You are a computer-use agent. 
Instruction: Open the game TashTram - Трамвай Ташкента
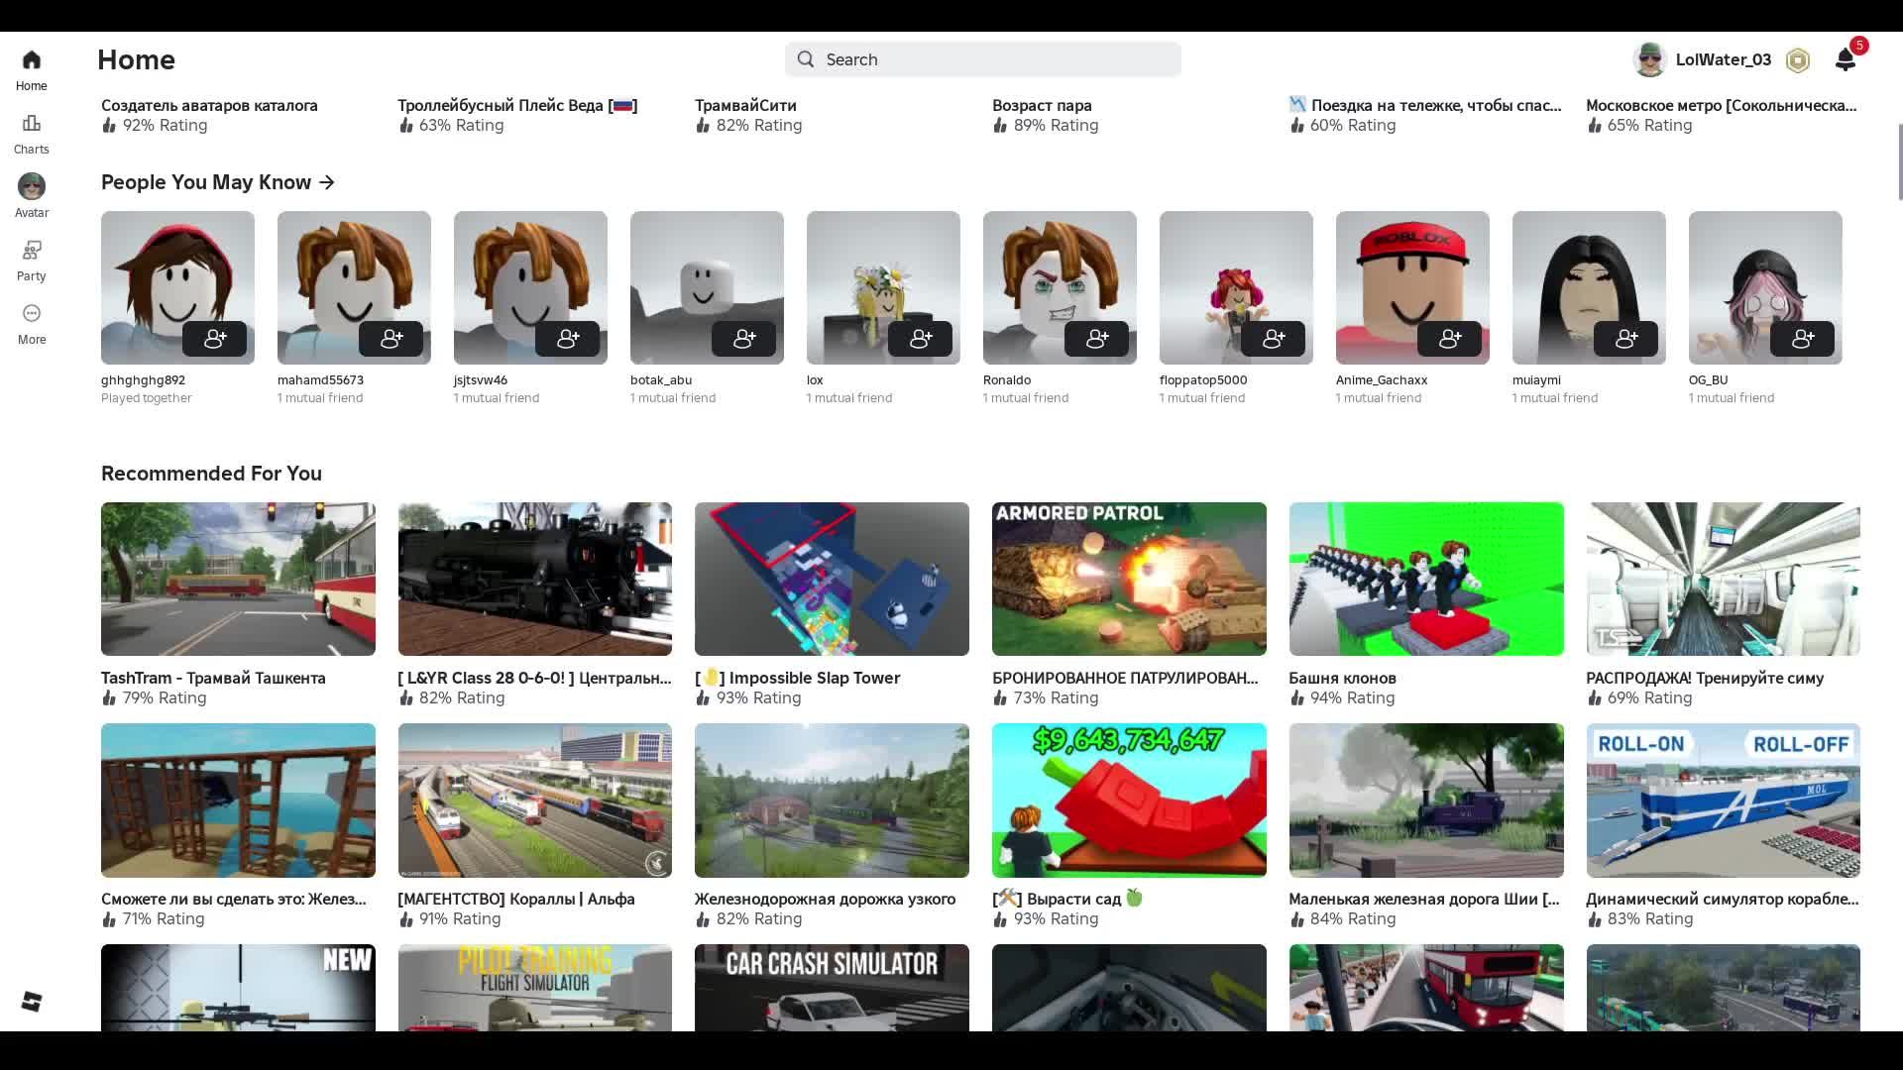[212, 679]
